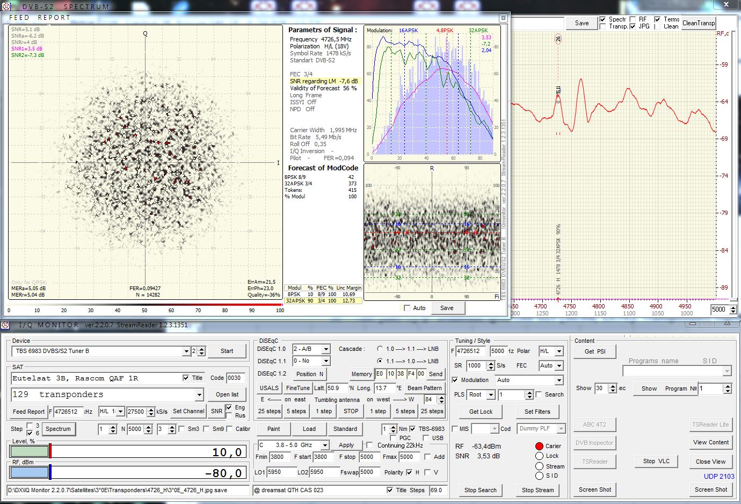
Task: Click the LO1 5950 field
Action: pyautogui.click(x=281, y=472)
